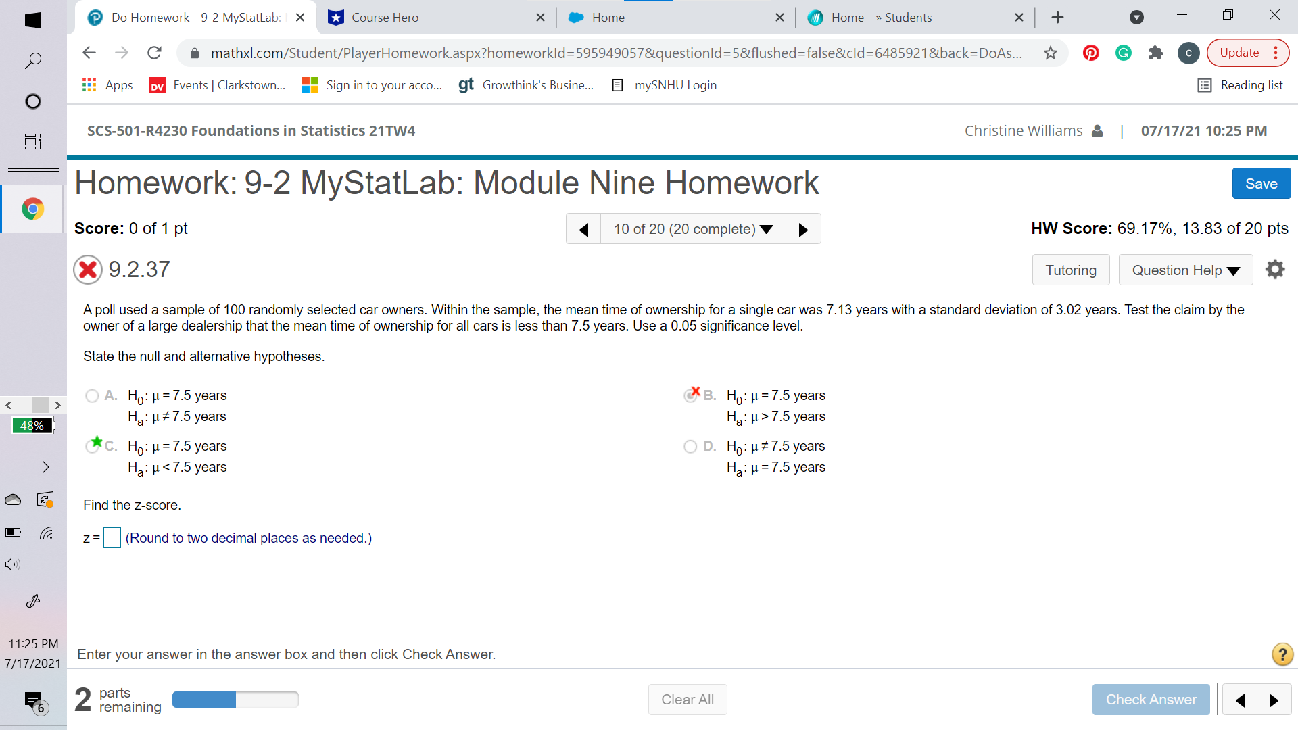The image size is (1298, 730).
Task: Bookmark this page with the star icon
Action: (x=1050, y=53)
